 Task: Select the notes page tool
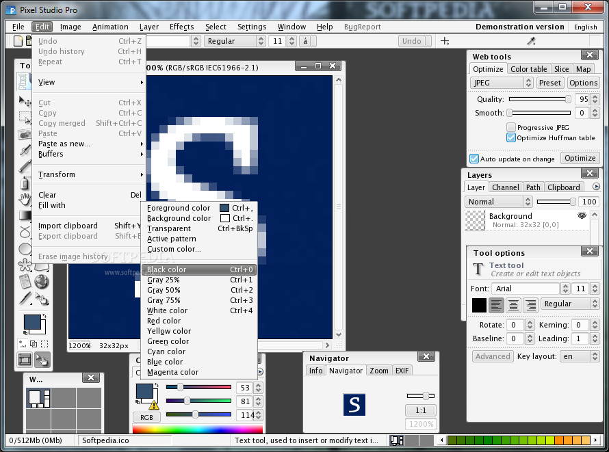[25, 281]
